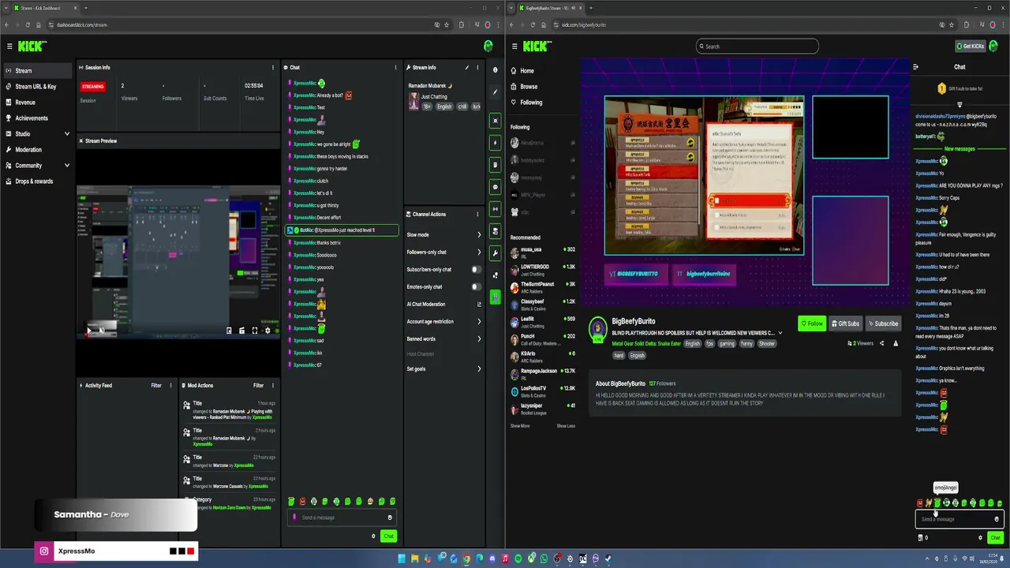Screen dimensions: 1010x568
Task: Open Windows Start from the taskbar
Action: [x=402, y=559]
